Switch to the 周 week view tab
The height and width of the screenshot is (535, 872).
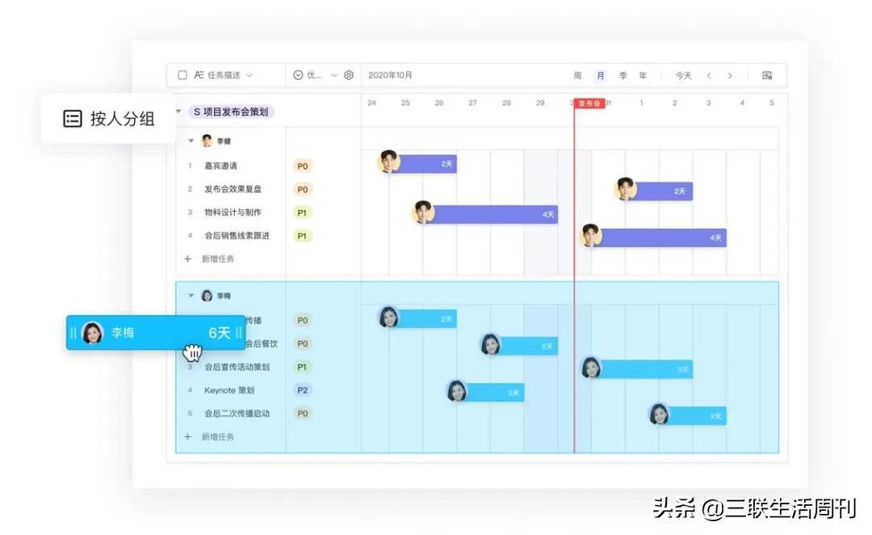pyautogui.click(x=577, y=74)
